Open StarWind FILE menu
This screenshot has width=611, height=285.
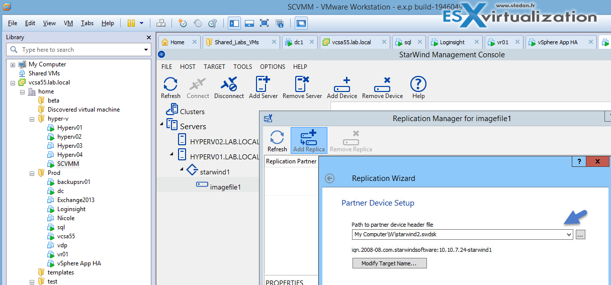tap(166, 66)
